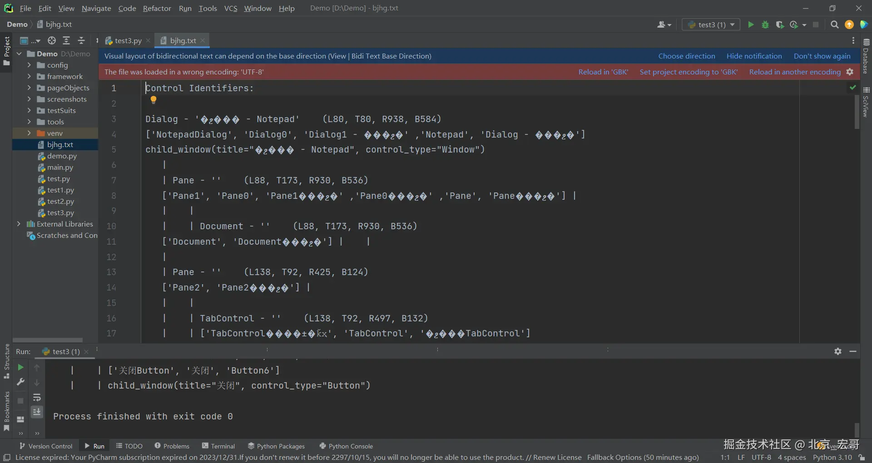
Task: Expand all in Project tool window
Action: (x=66, y=40)
